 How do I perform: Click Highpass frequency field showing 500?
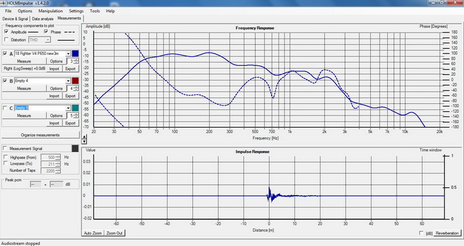pyautogui.click(x=50, y=157)
